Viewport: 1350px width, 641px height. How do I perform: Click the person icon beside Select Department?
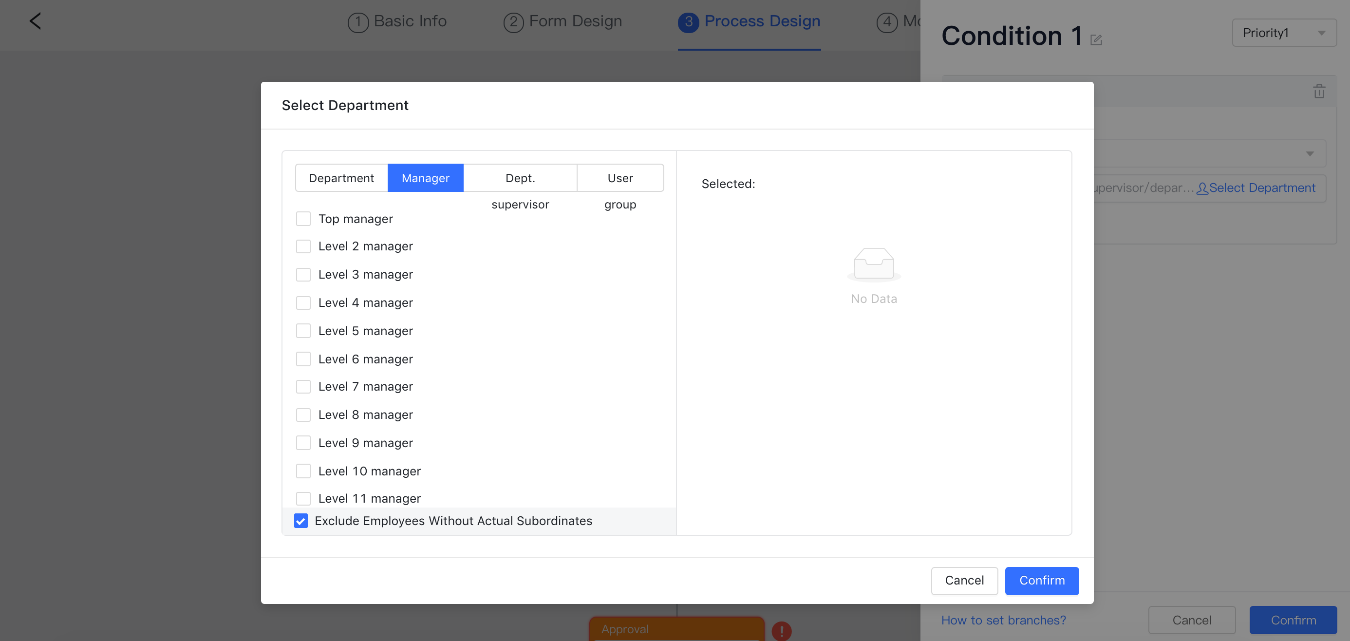coord(1202,188)
